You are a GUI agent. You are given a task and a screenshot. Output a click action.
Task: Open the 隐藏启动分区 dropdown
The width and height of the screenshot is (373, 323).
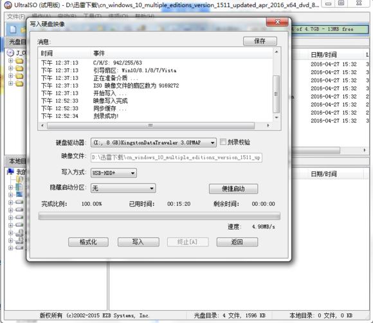click(x=123, y=189)
